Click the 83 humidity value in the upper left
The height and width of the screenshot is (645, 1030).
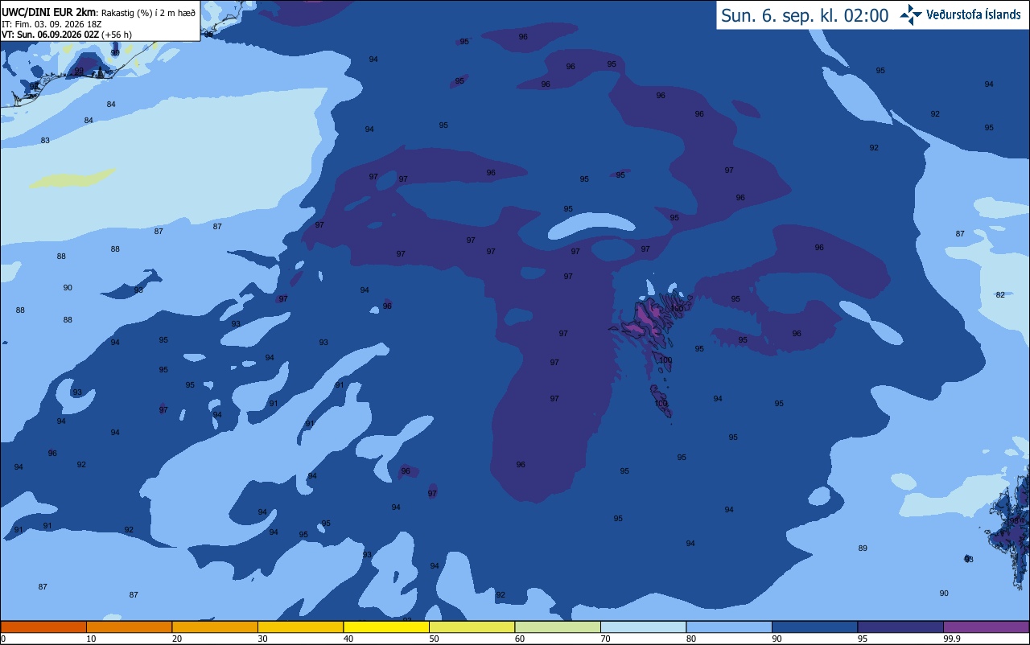coord(45,141)
